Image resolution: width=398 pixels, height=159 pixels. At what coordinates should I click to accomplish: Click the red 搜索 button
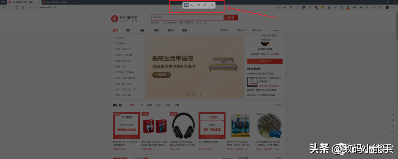click(231, 17)
